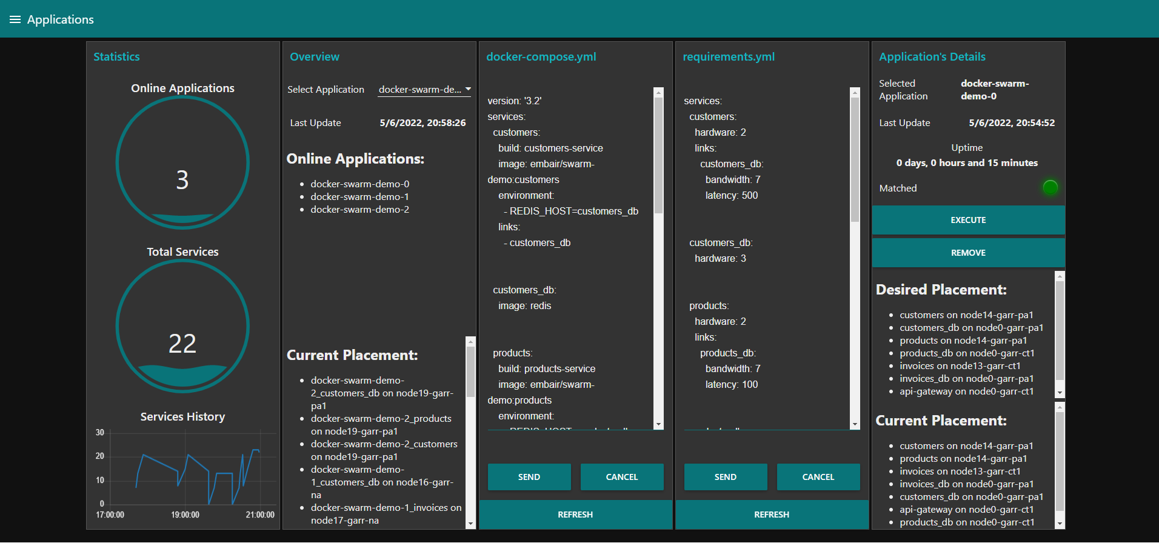Click 'products_db on node0-garr-ct1' in Desired Placement
The image size is (1159, 543).
pyautogui.click(x=967, y=353)
